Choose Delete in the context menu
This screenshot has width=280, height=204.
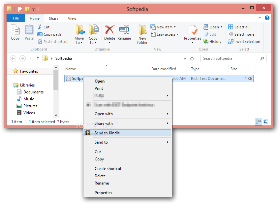point(128,176)
